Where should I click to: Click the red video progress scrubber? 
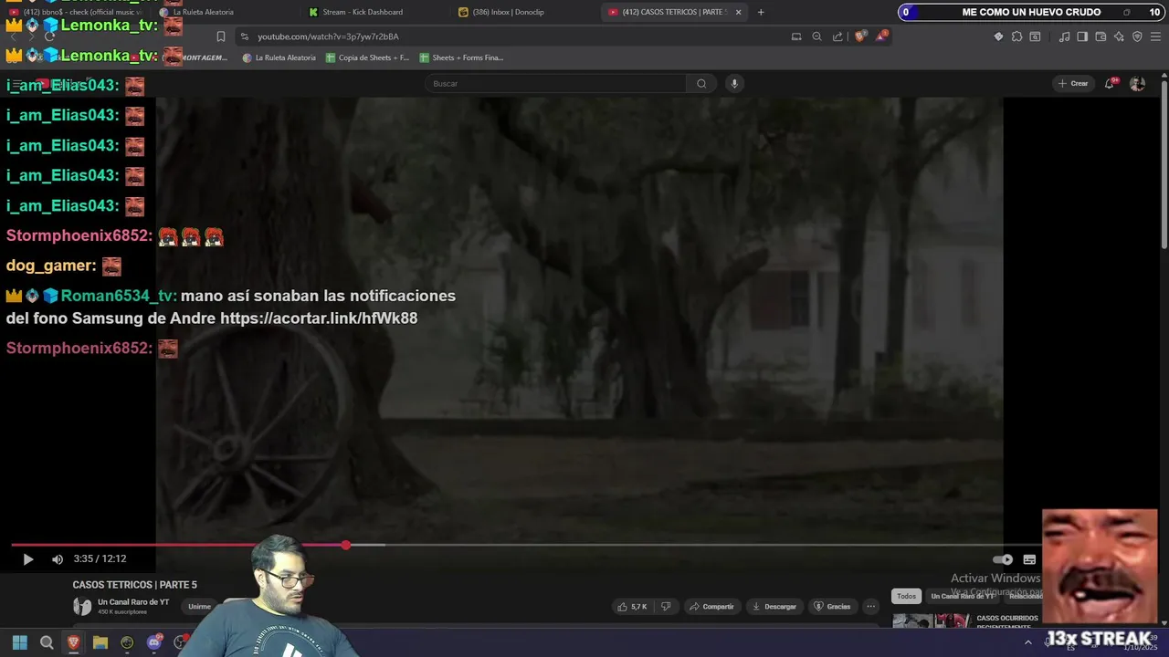click(345, 545)
